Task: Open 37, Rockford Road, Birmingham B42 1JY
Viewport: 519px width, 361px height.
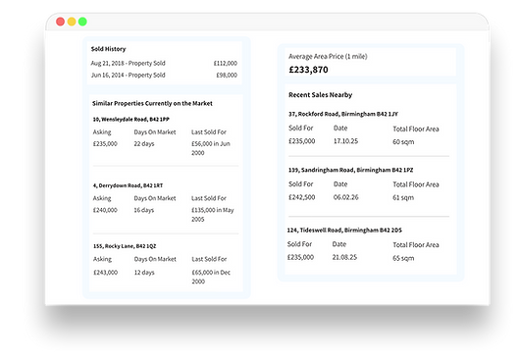Action: pos(343,114)
